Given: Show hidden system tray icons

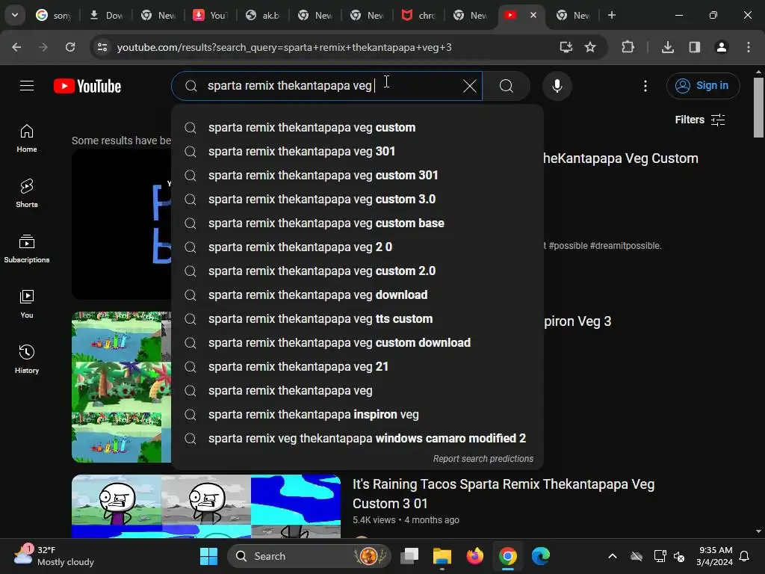Looking at the screenshot, I should [613, 556].
